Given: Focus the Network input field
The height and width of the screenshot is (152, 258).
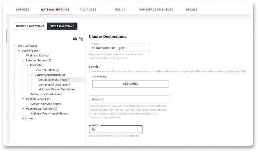Looking at the screenshot, I should point(129,99).
